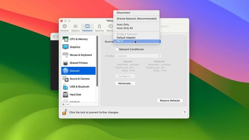The width and height of the screenshot is (249, 140).
Task: Click the hardware list scrollbar
Action: click(97, 61)
